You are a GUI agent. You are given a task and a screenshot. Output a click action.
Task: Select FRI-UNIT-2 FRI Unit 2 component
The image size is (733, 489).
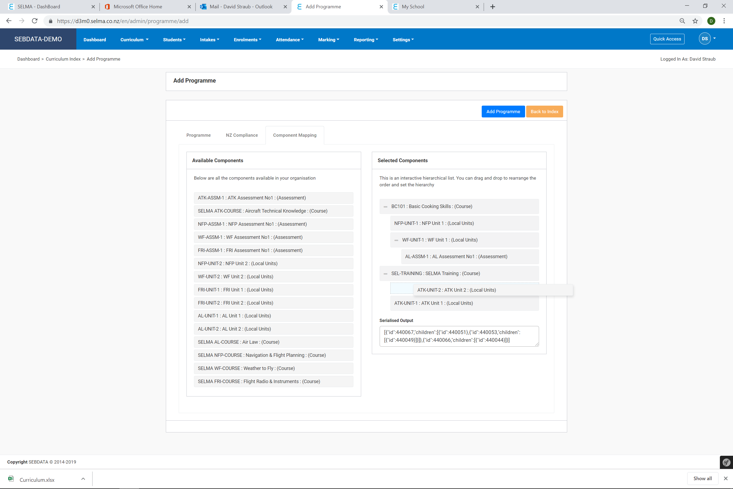273,303
